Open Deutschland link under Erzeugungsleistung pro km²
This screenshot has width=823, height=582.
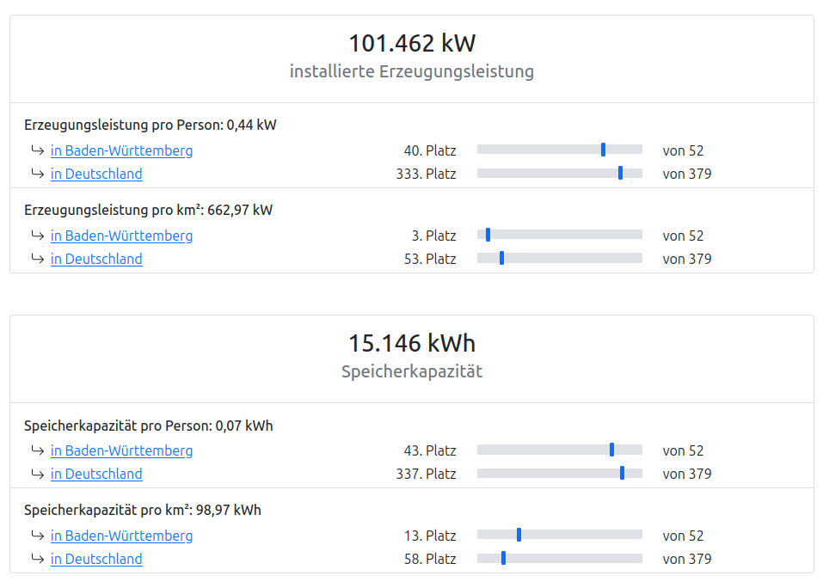coord(96,259)
